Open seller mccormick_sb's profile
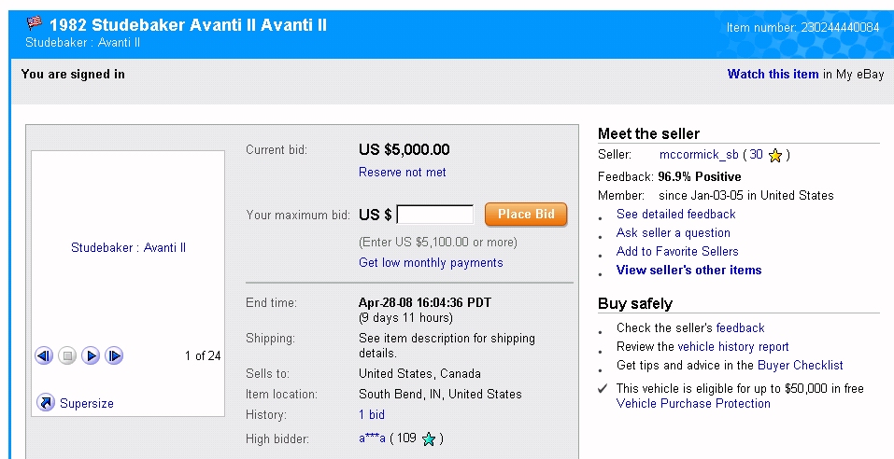Image resolution: width=894 pixels, height=459 pixels. tap(699, 155)
